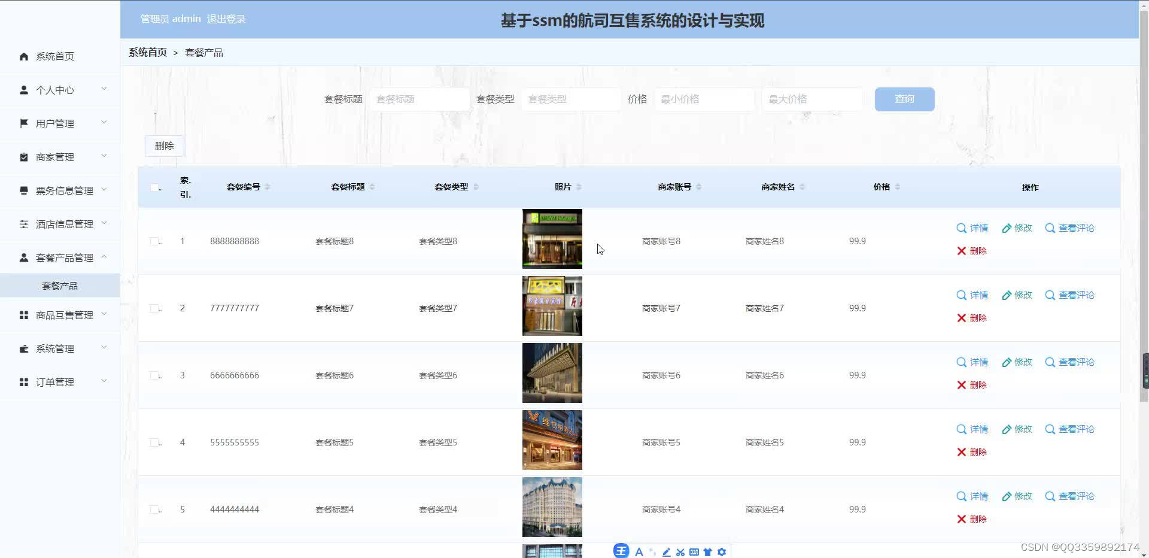Viewport: 1149px width, 558px height.
Task: Check the checkbox for row 7777777777
Action: point(154,308)
